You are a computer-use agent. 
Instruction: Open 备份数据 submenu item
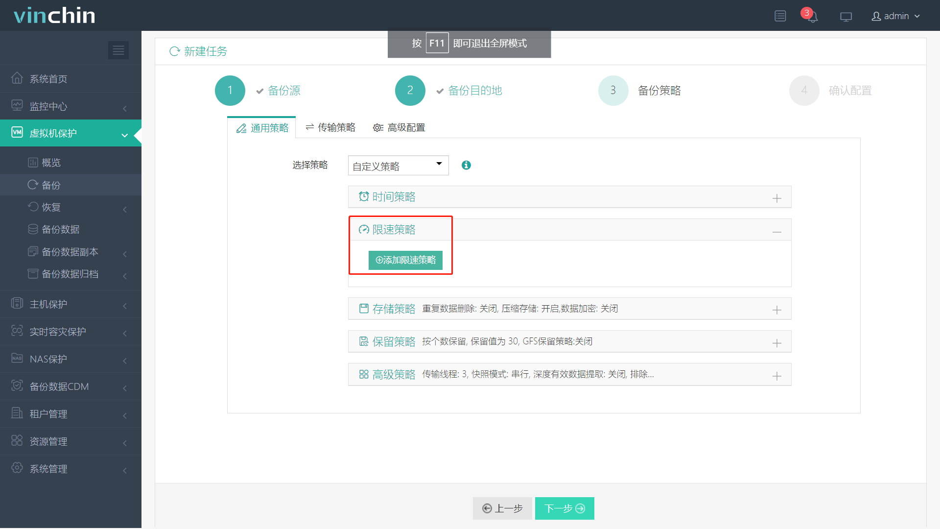pos(70,229)
